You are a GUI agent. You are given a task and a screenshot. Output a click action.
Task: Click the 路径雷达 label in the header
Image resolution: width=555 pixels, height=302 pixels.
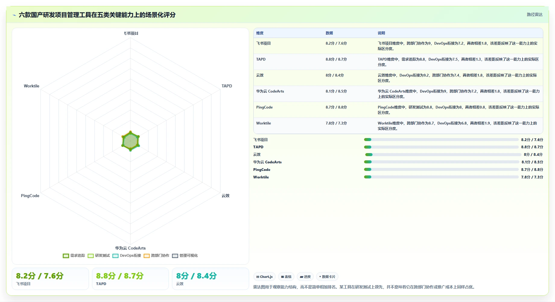point(534,14)
